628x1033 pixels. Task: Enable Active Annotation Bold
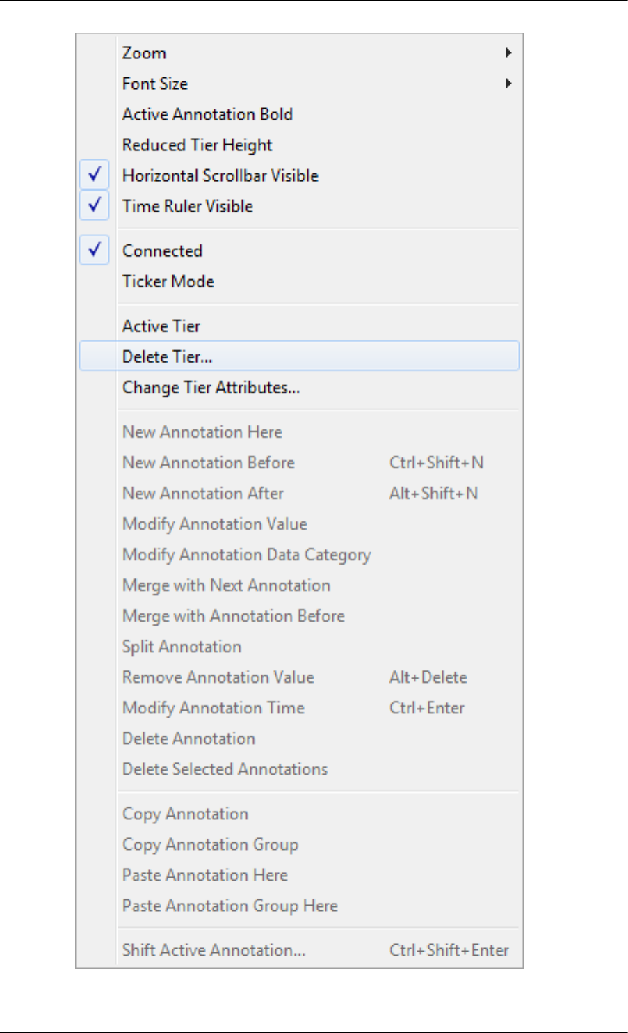pos(207,114)
